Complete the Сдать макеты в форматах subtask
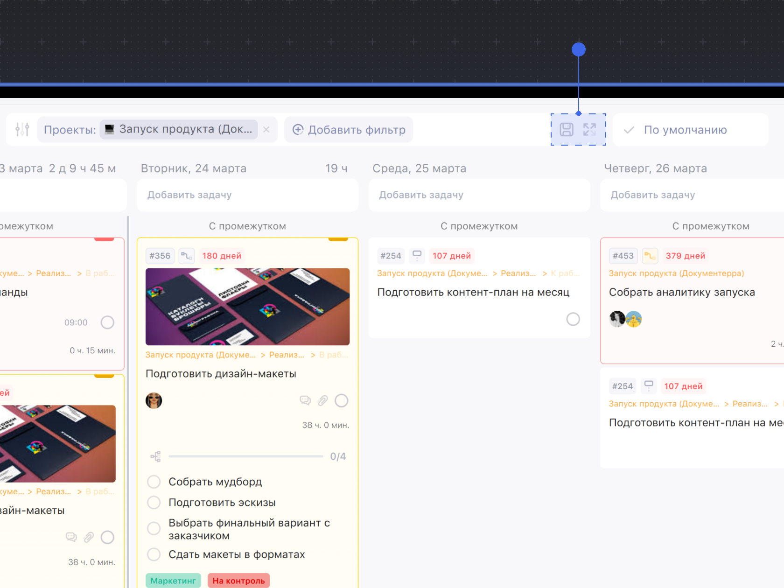 click(x=154, y=554)
